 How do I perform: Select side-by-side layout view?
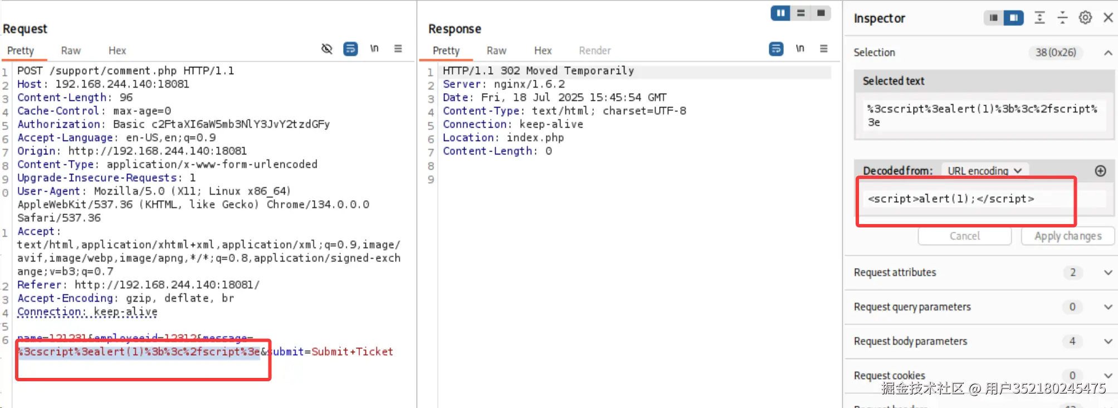point(780,13)
